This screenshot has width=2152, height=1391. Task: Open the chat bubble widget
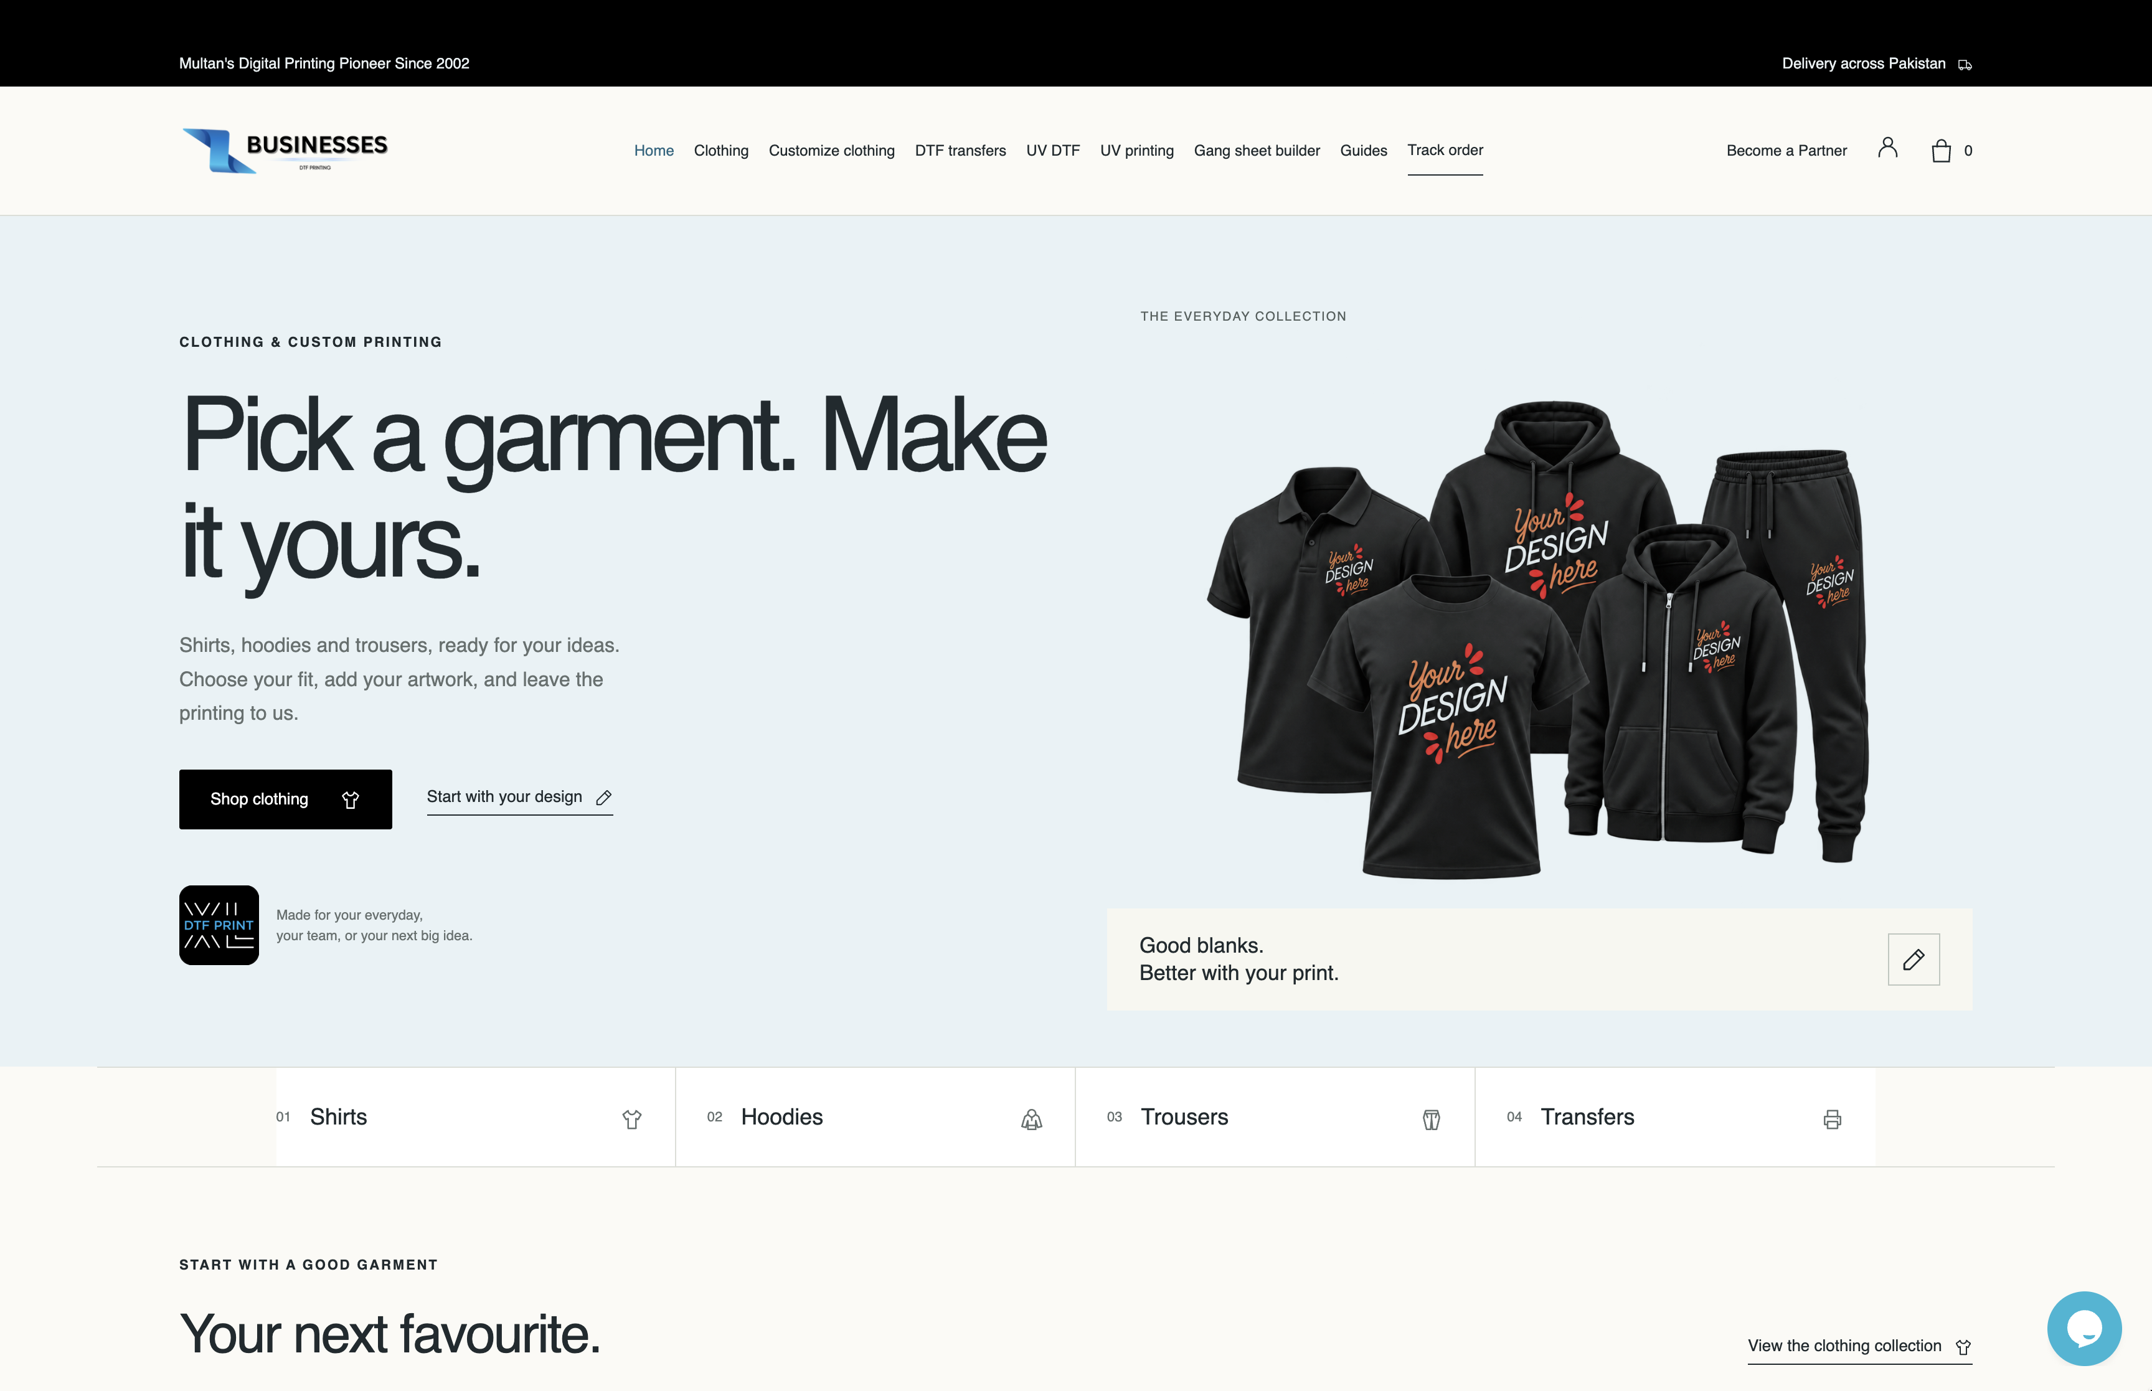pos(2084,1327)
